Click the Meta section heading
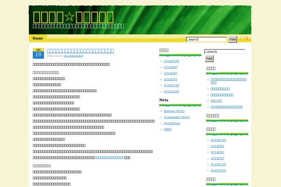The image size is (281, 187). [163, 100]
